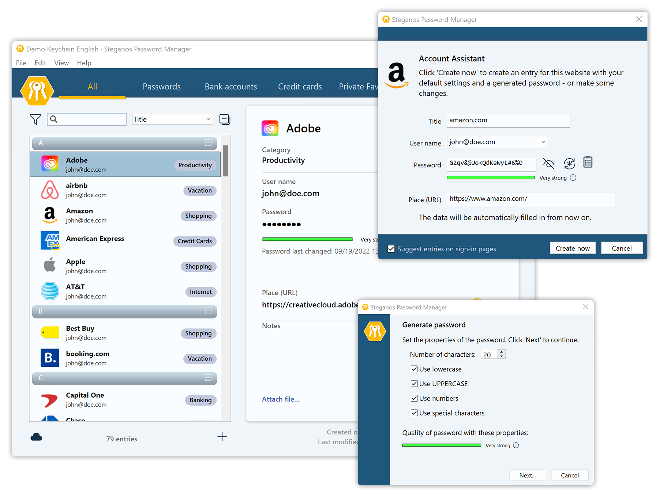Click the search magnifier icon
Screen dimensions: 660x497
tap(54, 119)
